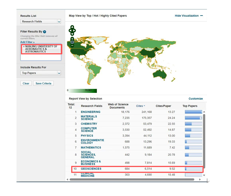This screenshot has width=231, height=196.
Task: Pan the map right
Action: (x=74, y=30)
